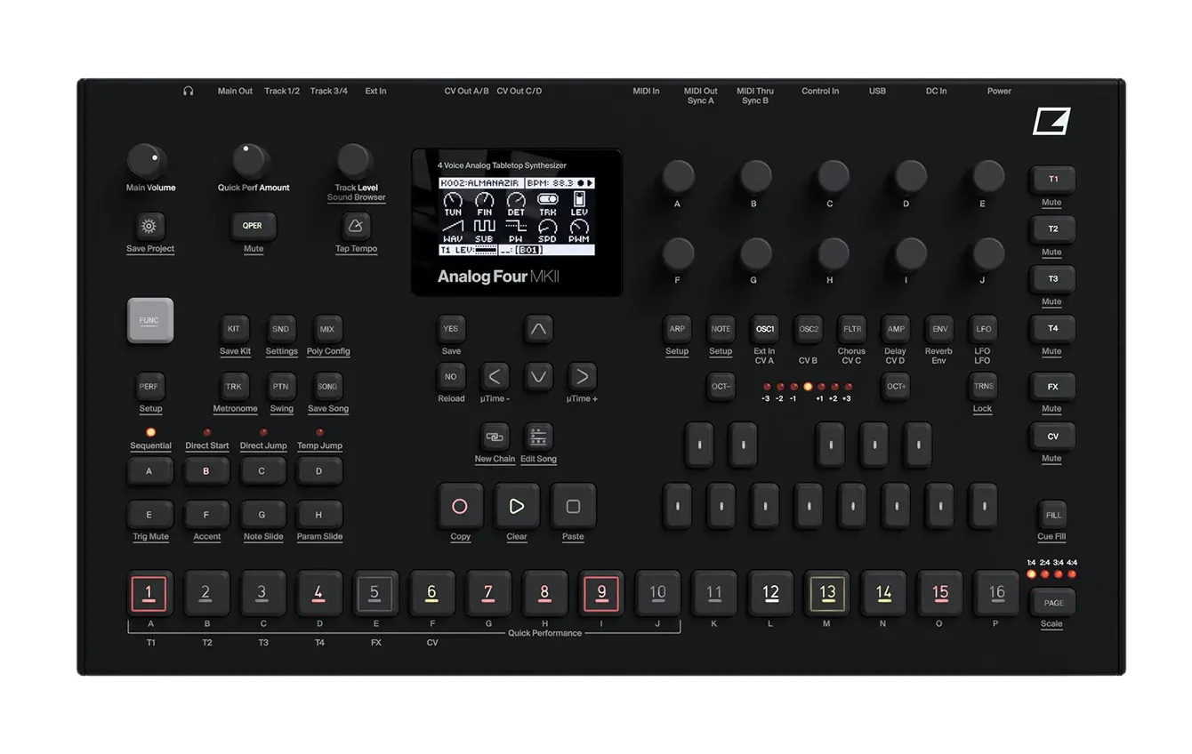Adjust the Main Volume knob
Screen dimensions: 1192x754
[x=149, y=164]
